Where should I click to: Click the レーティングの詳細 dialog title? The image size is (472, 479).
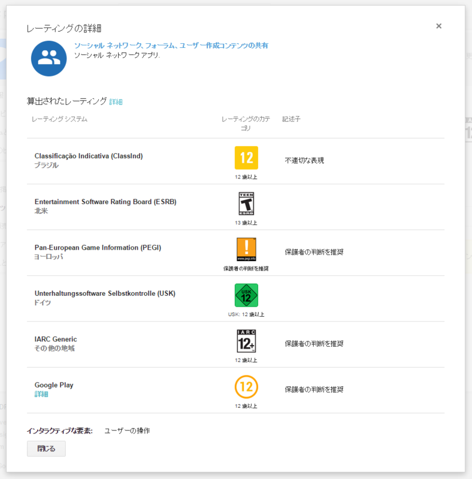[64, 28]
